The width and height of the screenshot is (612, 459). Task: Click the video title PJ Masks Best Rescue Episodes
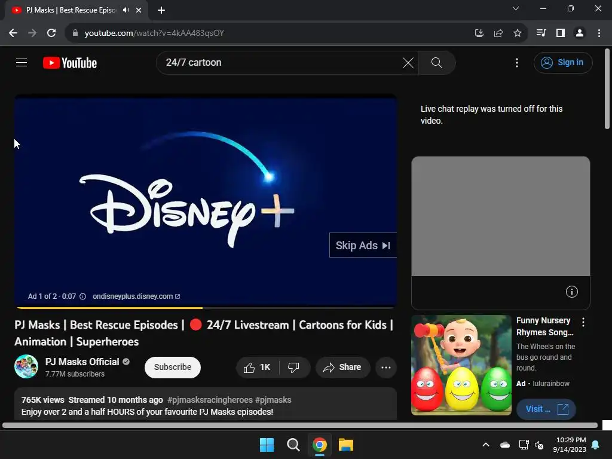click(204, 333)
